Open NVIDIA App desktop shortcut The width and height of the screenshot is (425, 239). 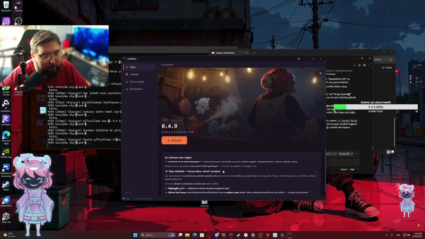pyautogui.click(x=6, y=153)
